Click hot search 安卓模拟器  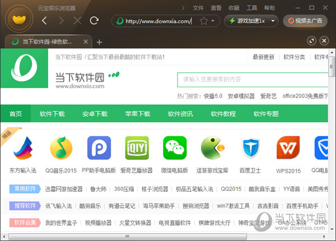point(241,96)
